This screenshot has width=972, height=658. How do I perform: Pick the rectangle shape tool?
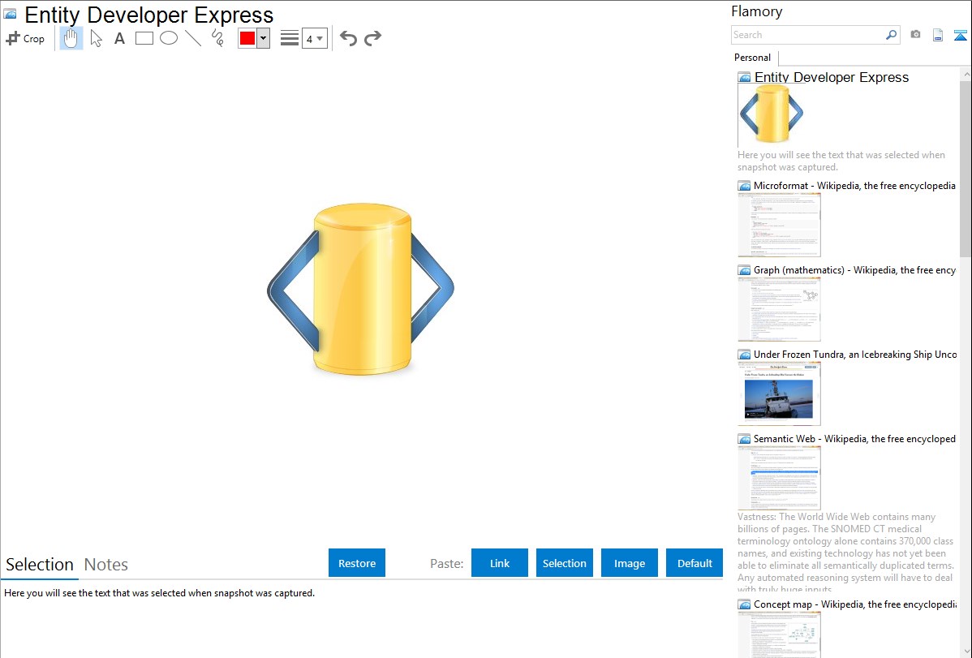[x=144, y=38]
